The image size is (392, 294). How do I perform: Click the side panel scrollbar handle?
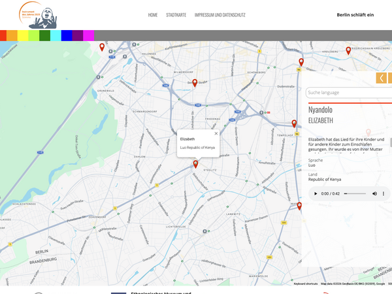(x=391, y=142)
